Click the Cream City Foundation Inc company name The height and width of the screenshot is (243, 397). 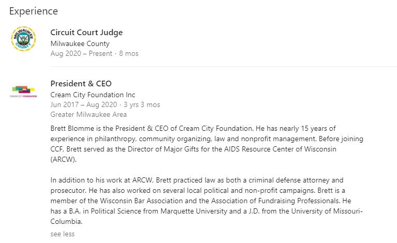[x=93, y=95]
